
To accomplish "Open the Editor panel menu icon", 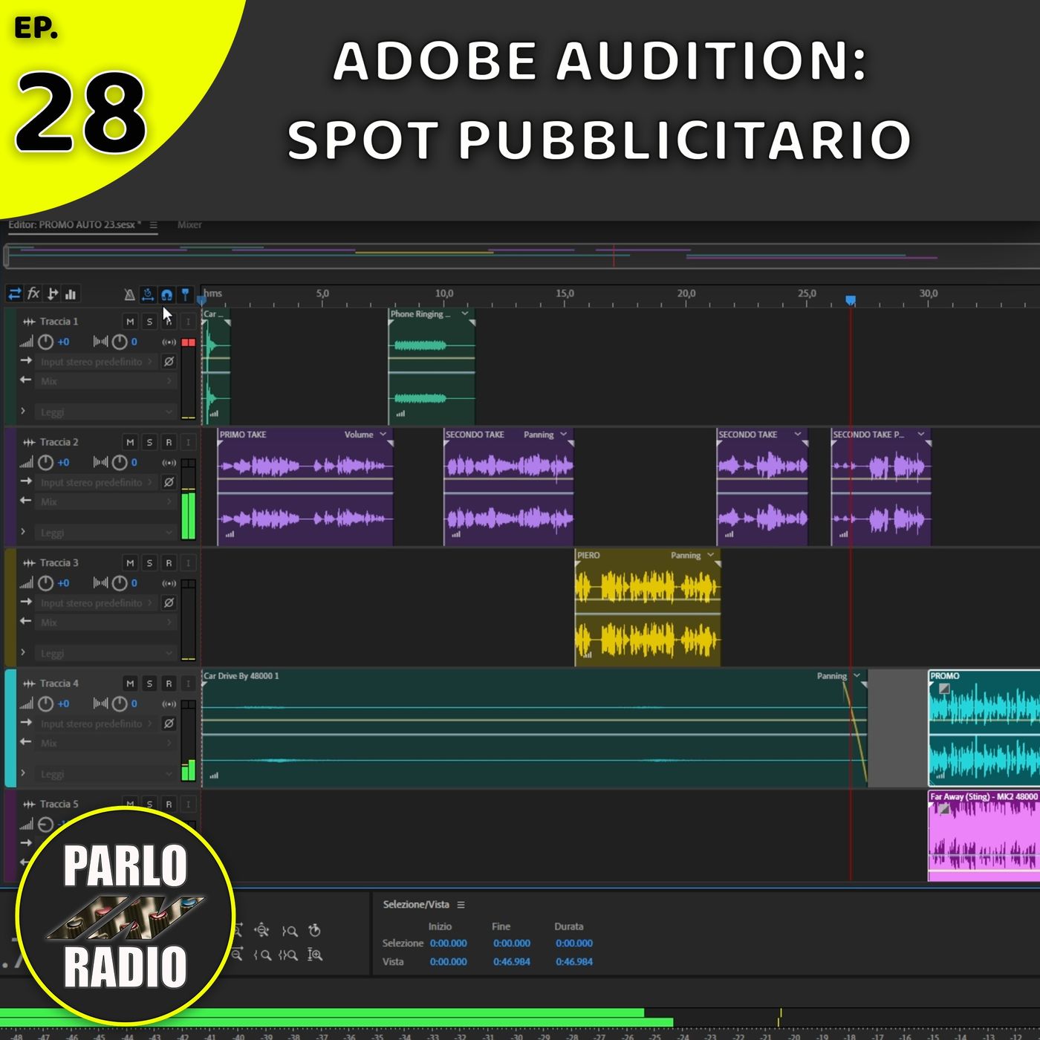I will pyautogui.click(x=154, y=224).
